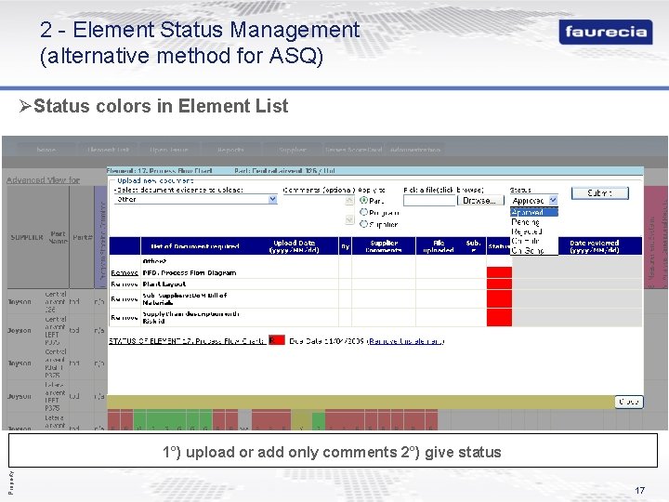Open the Reports tab

230,150
